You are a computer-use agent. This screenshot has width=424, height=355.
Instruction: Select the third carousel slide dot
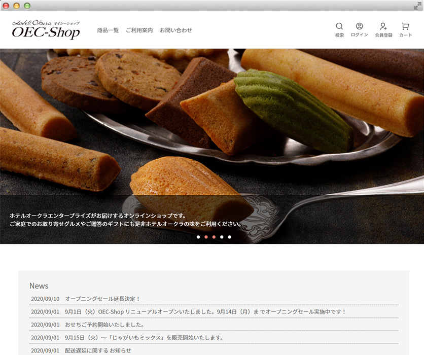tap(214, 237)
